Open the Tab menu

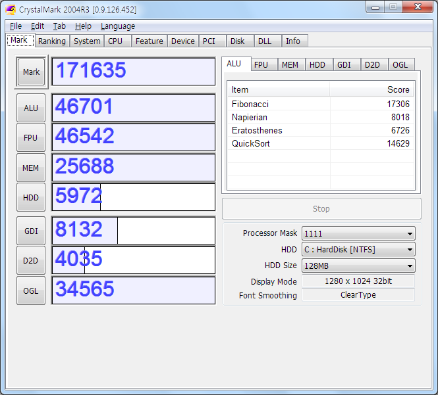coord(59,26)
